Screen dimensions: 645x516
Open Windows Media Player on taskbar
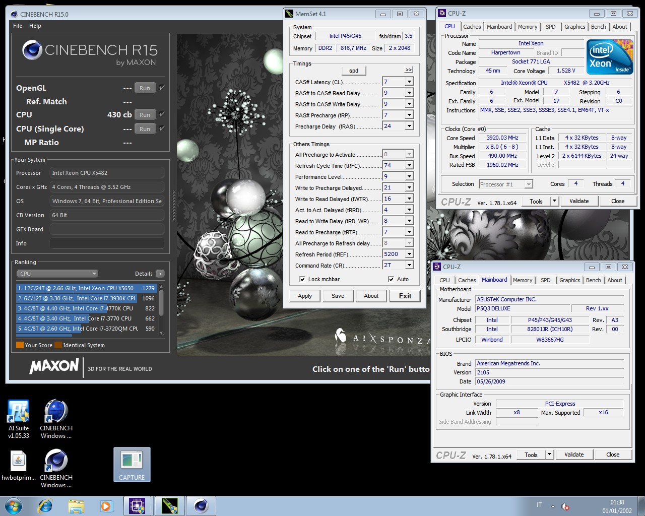point(106,506)
